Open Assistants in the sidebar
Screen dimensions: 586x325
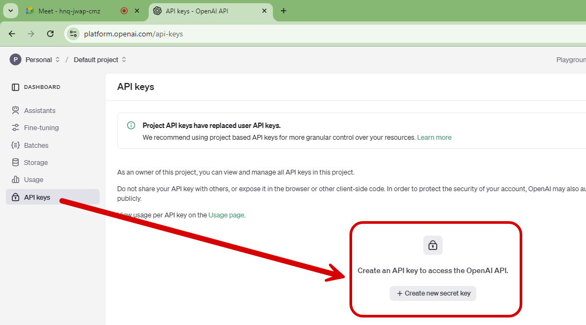pyautogui.click(x=52, y=110)
